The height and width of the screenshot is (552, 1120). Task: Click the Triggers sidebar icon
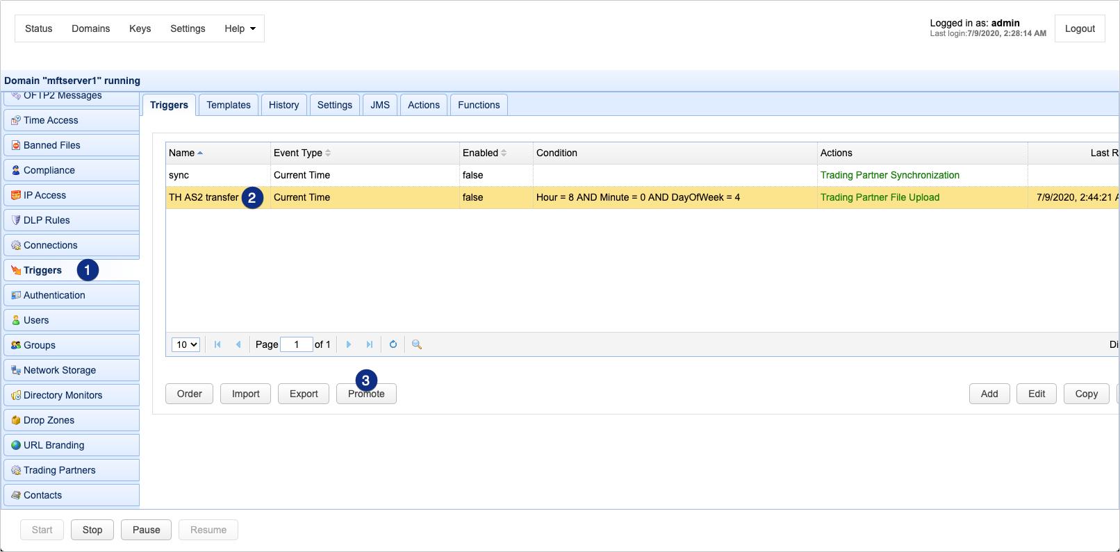[x=16, y=270]
